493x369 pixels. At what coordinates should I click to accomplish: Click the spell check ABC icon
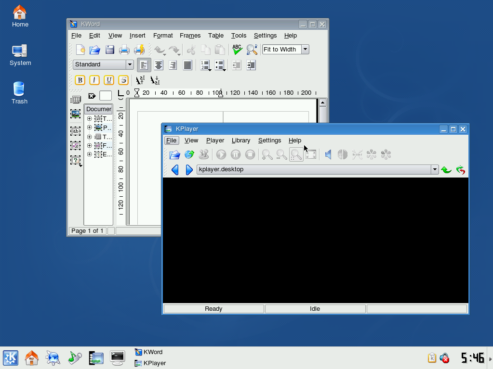(x=237, y=50)
